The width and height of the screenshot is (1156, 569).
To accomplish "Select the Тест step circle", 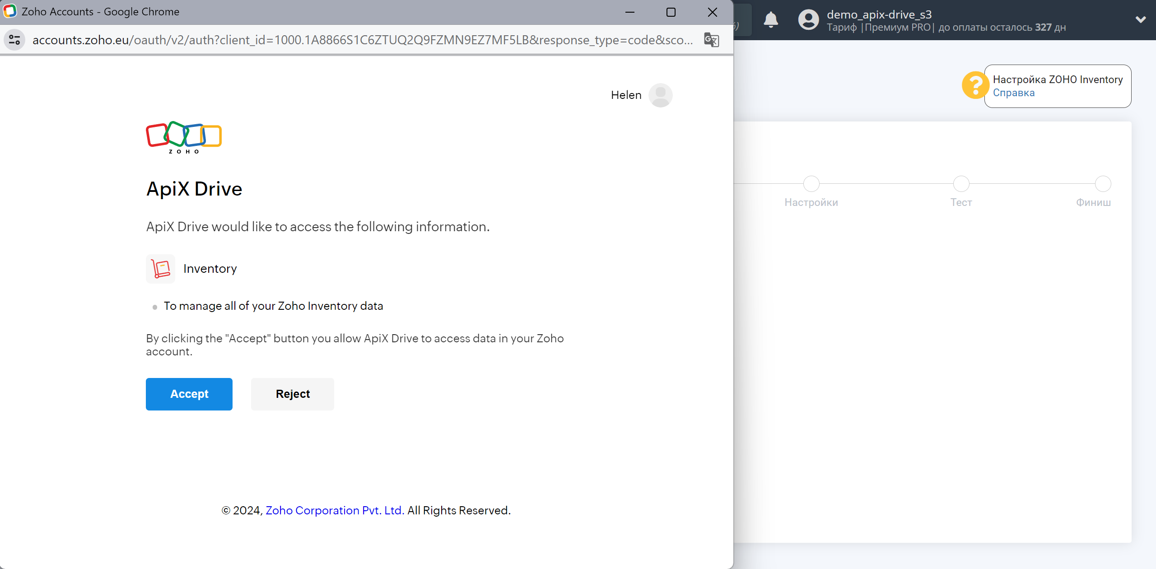I will 961,184.
